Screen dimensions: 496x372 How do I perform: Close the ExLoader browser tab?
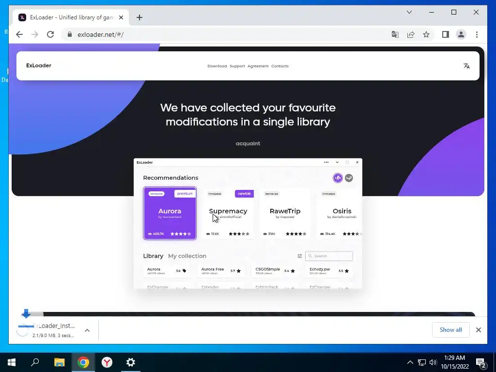tap(121, 17)
